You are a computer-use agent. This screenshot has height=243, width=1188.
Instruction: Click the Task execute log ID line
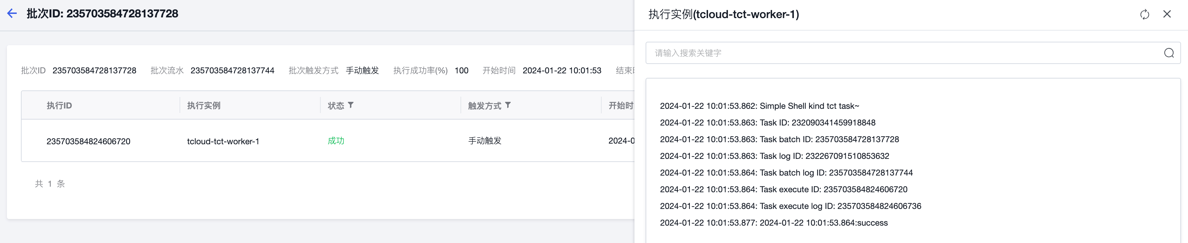791,206
